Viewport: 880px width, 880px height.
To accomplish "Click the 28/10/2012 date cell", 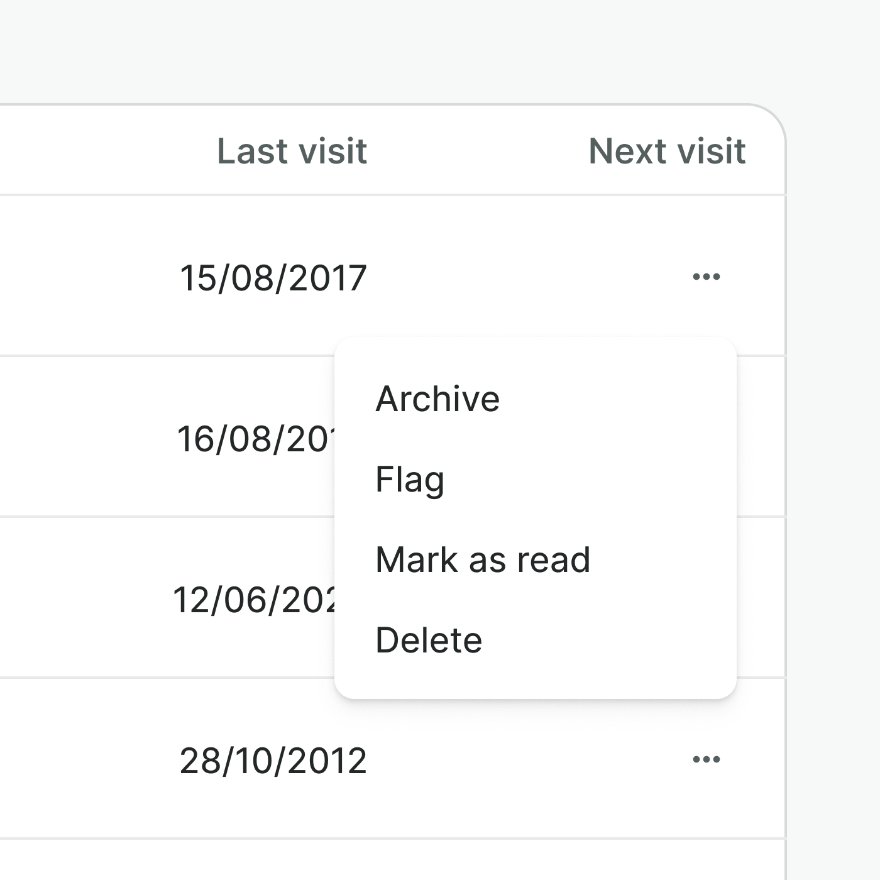I will point(273,761).
